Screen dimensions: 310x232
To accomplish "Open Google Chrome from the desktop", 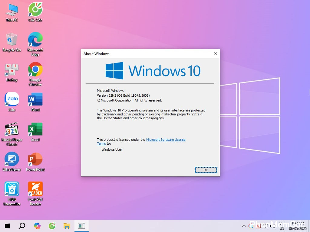I will click(x=35, y=70).
